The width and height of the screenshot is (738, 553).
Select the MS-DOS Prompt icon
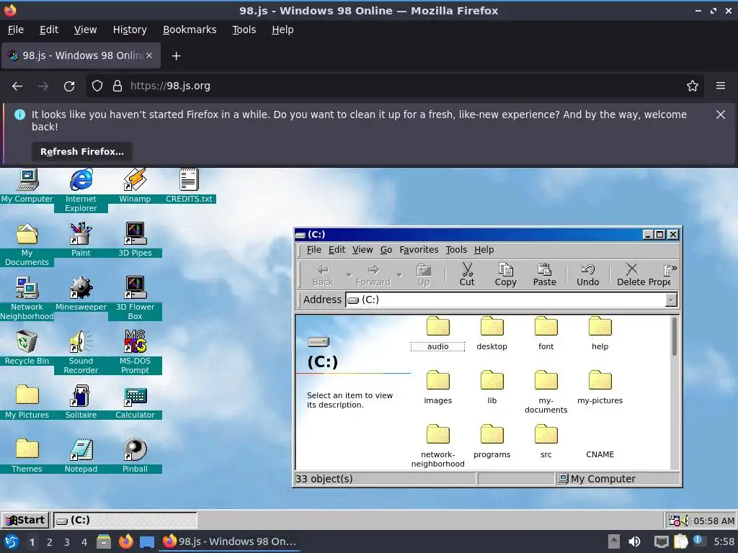point(135,352)
